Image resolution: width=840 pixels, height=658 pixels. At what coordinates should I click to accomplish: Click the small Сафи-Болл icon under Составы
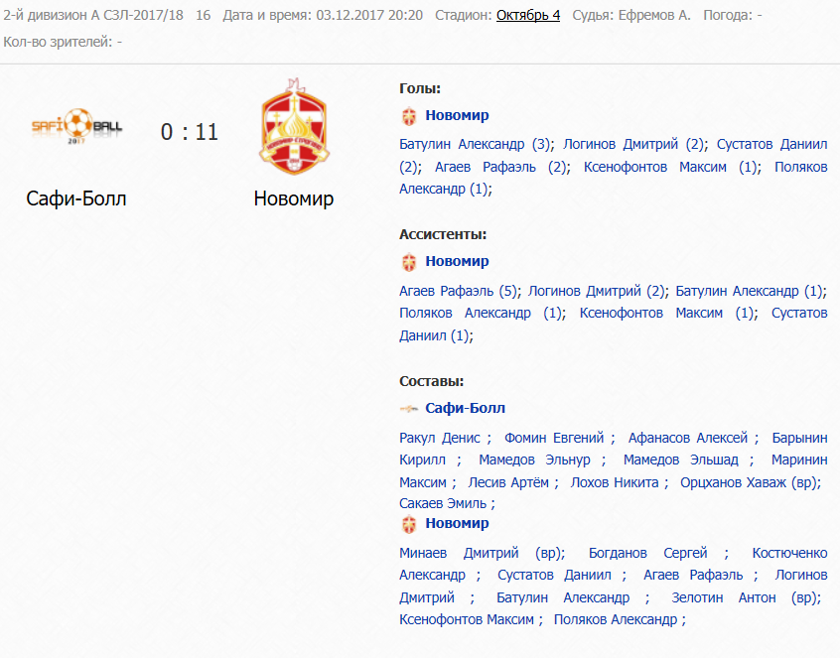coord(409,409)
